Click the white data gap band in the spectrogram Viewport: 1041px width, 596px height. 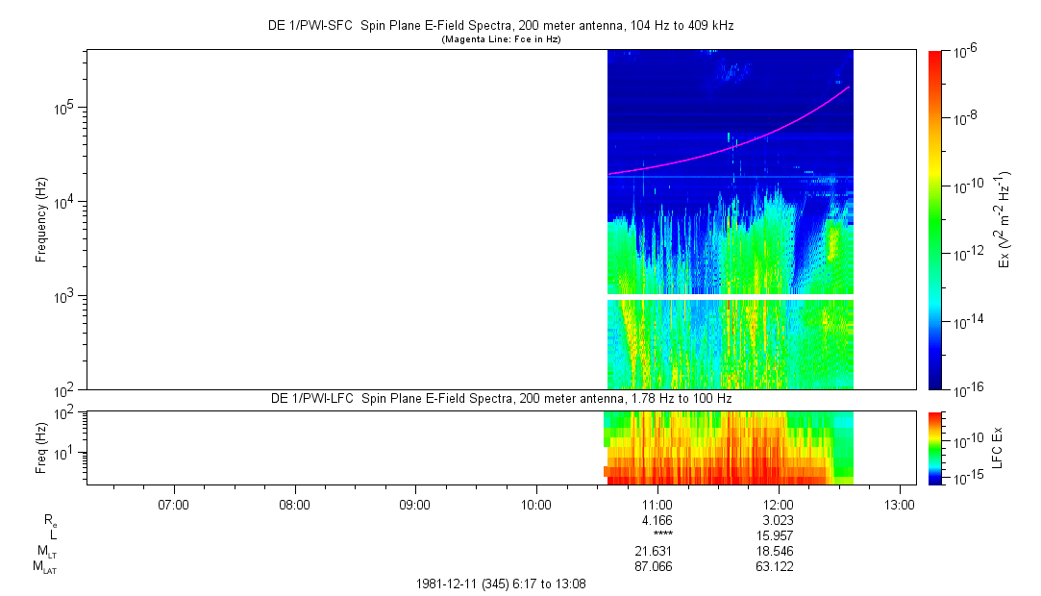click(731, 297)
